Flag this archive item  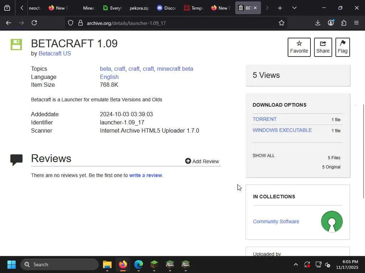(x=343, y=47)
